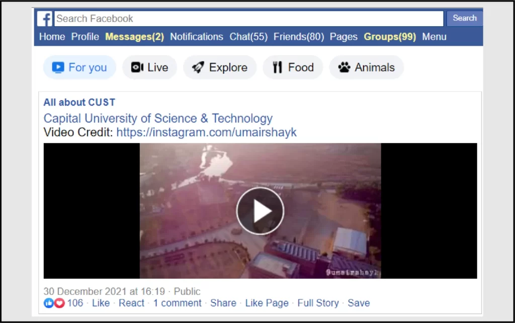The width and height of the screenshot is (515, 323).
Task: Click the Search Facebook input field
Action: [248, 19]
